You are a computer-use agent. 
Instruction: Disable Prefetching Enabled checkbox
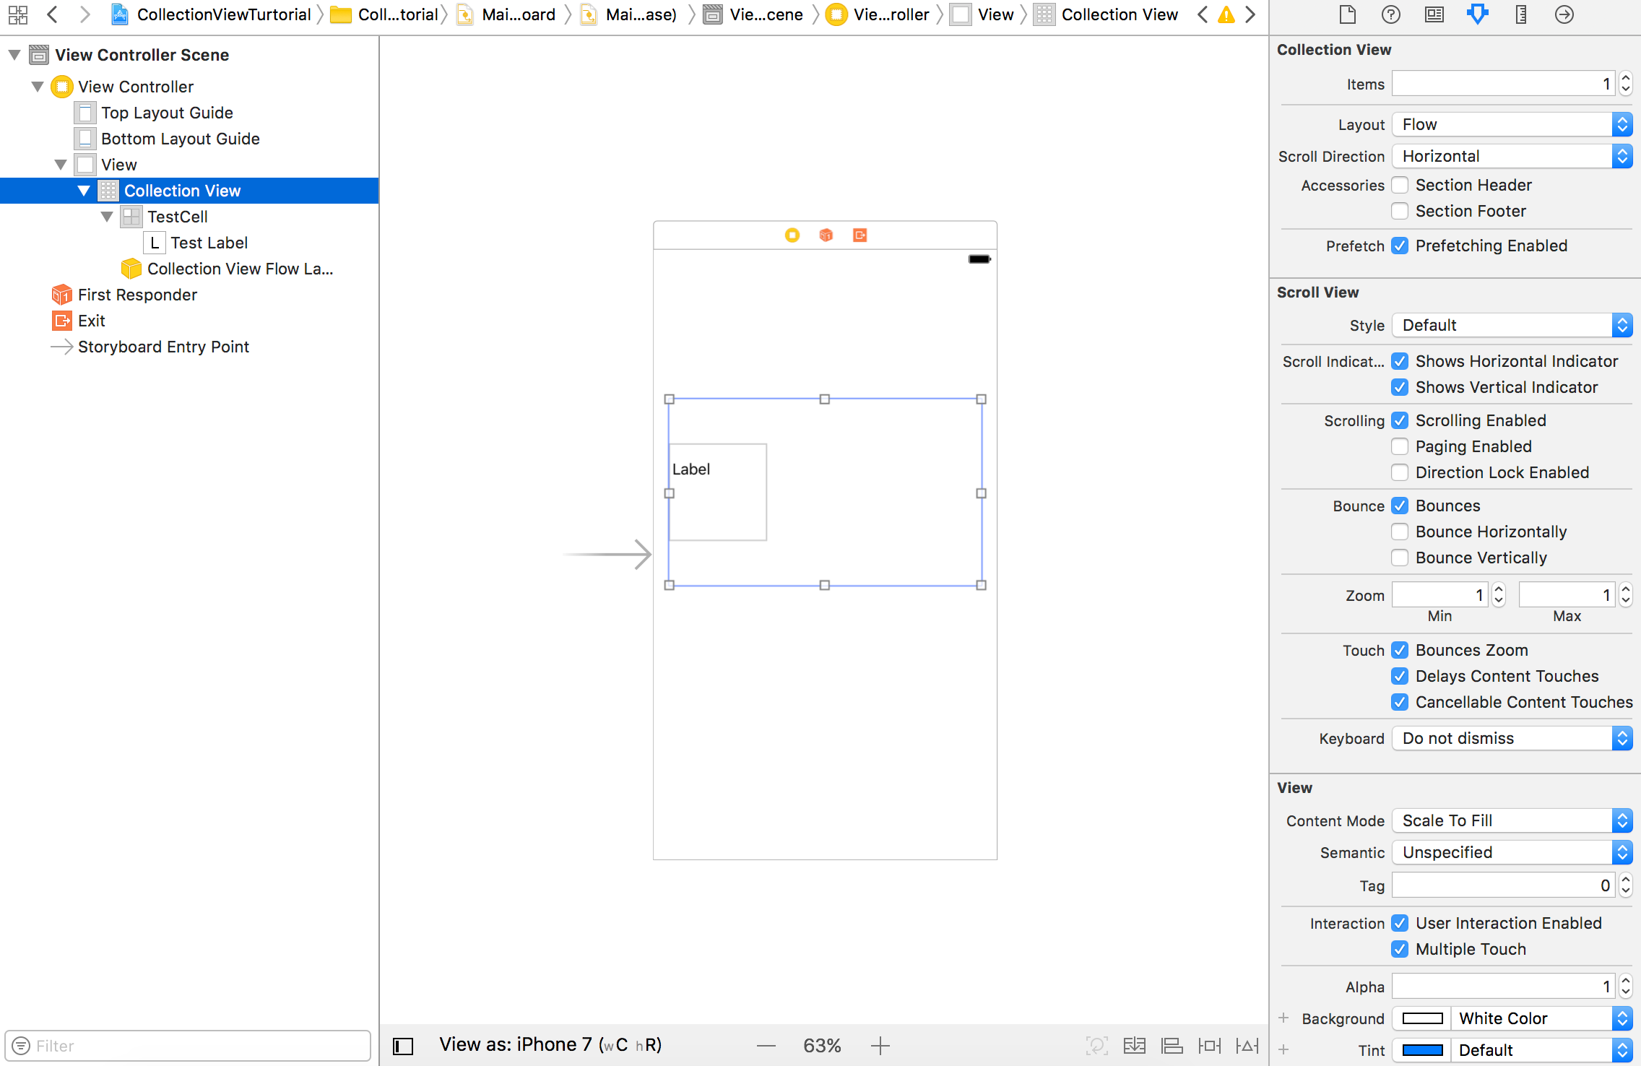[x=1400, y=246]
